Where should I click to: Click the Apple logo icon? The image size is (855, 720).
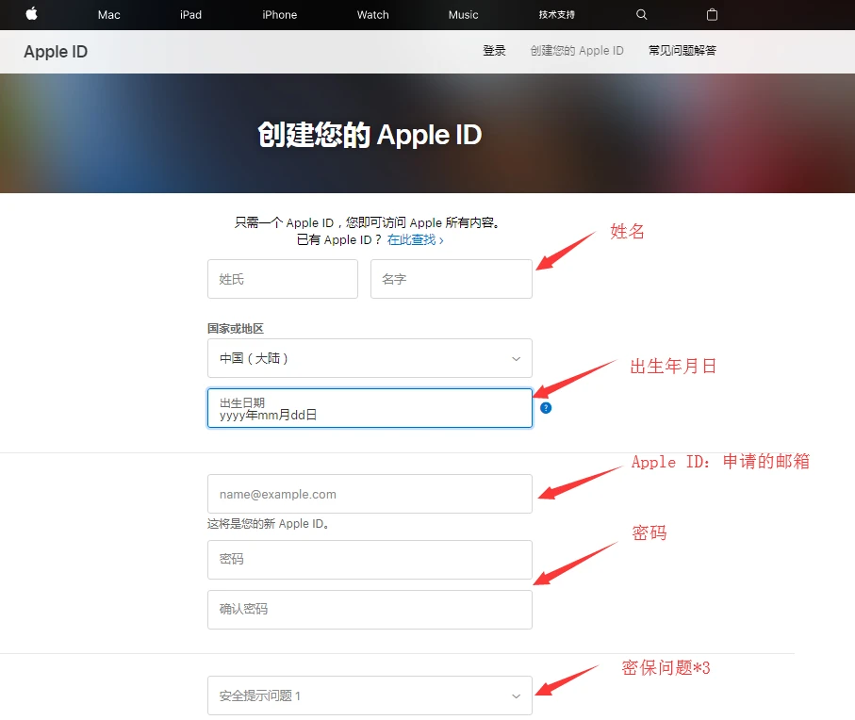coord(32,14)
